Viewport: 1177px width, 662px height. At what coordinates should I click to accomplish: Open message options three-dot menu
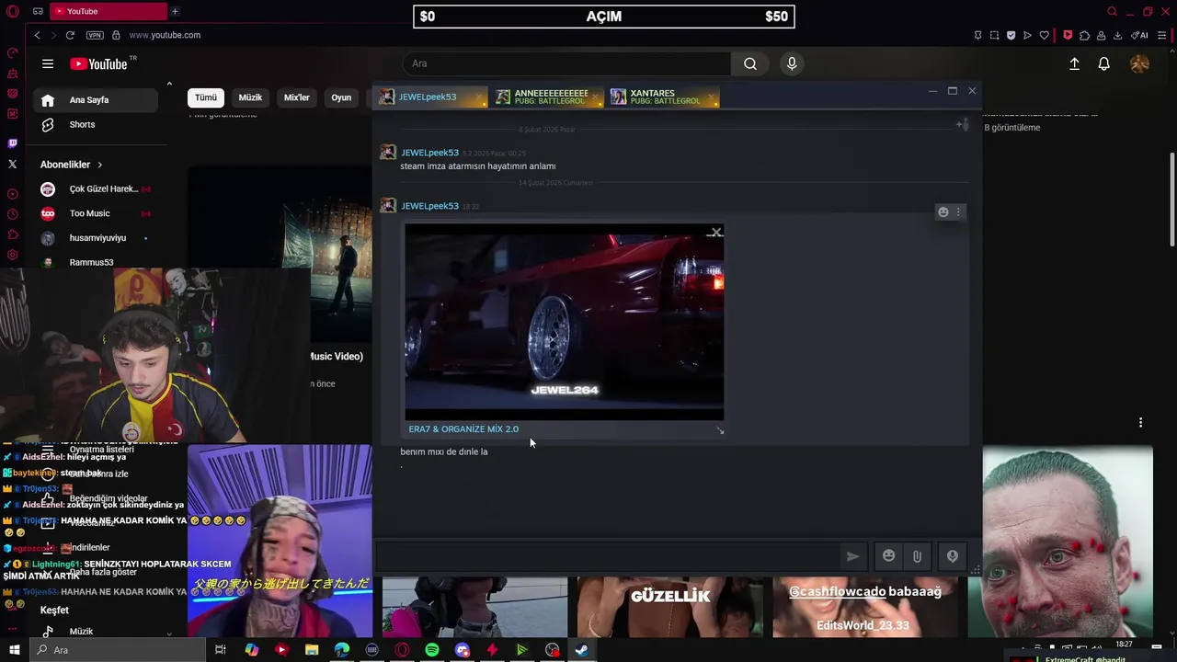coord(958,211)
